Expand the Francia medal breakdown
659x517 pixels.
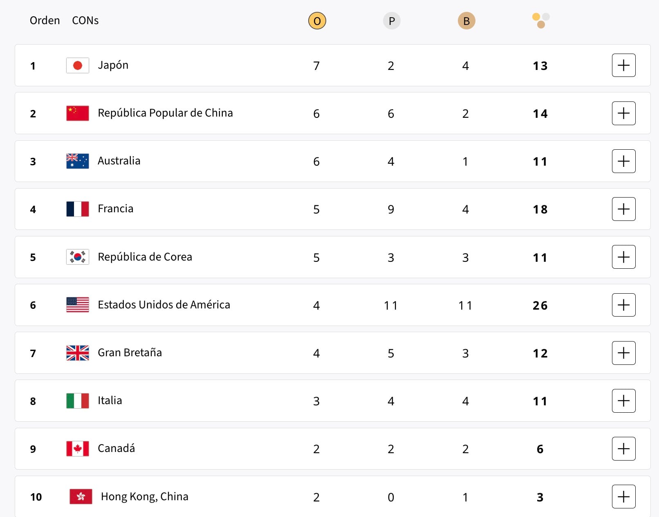click(x=623, y=209)
